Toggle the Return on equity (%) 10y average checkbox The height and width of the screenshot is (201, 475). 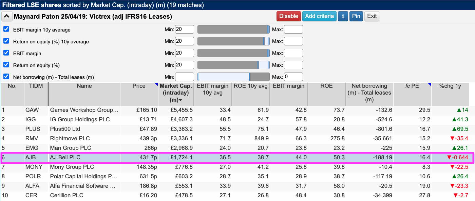(6, 41)
